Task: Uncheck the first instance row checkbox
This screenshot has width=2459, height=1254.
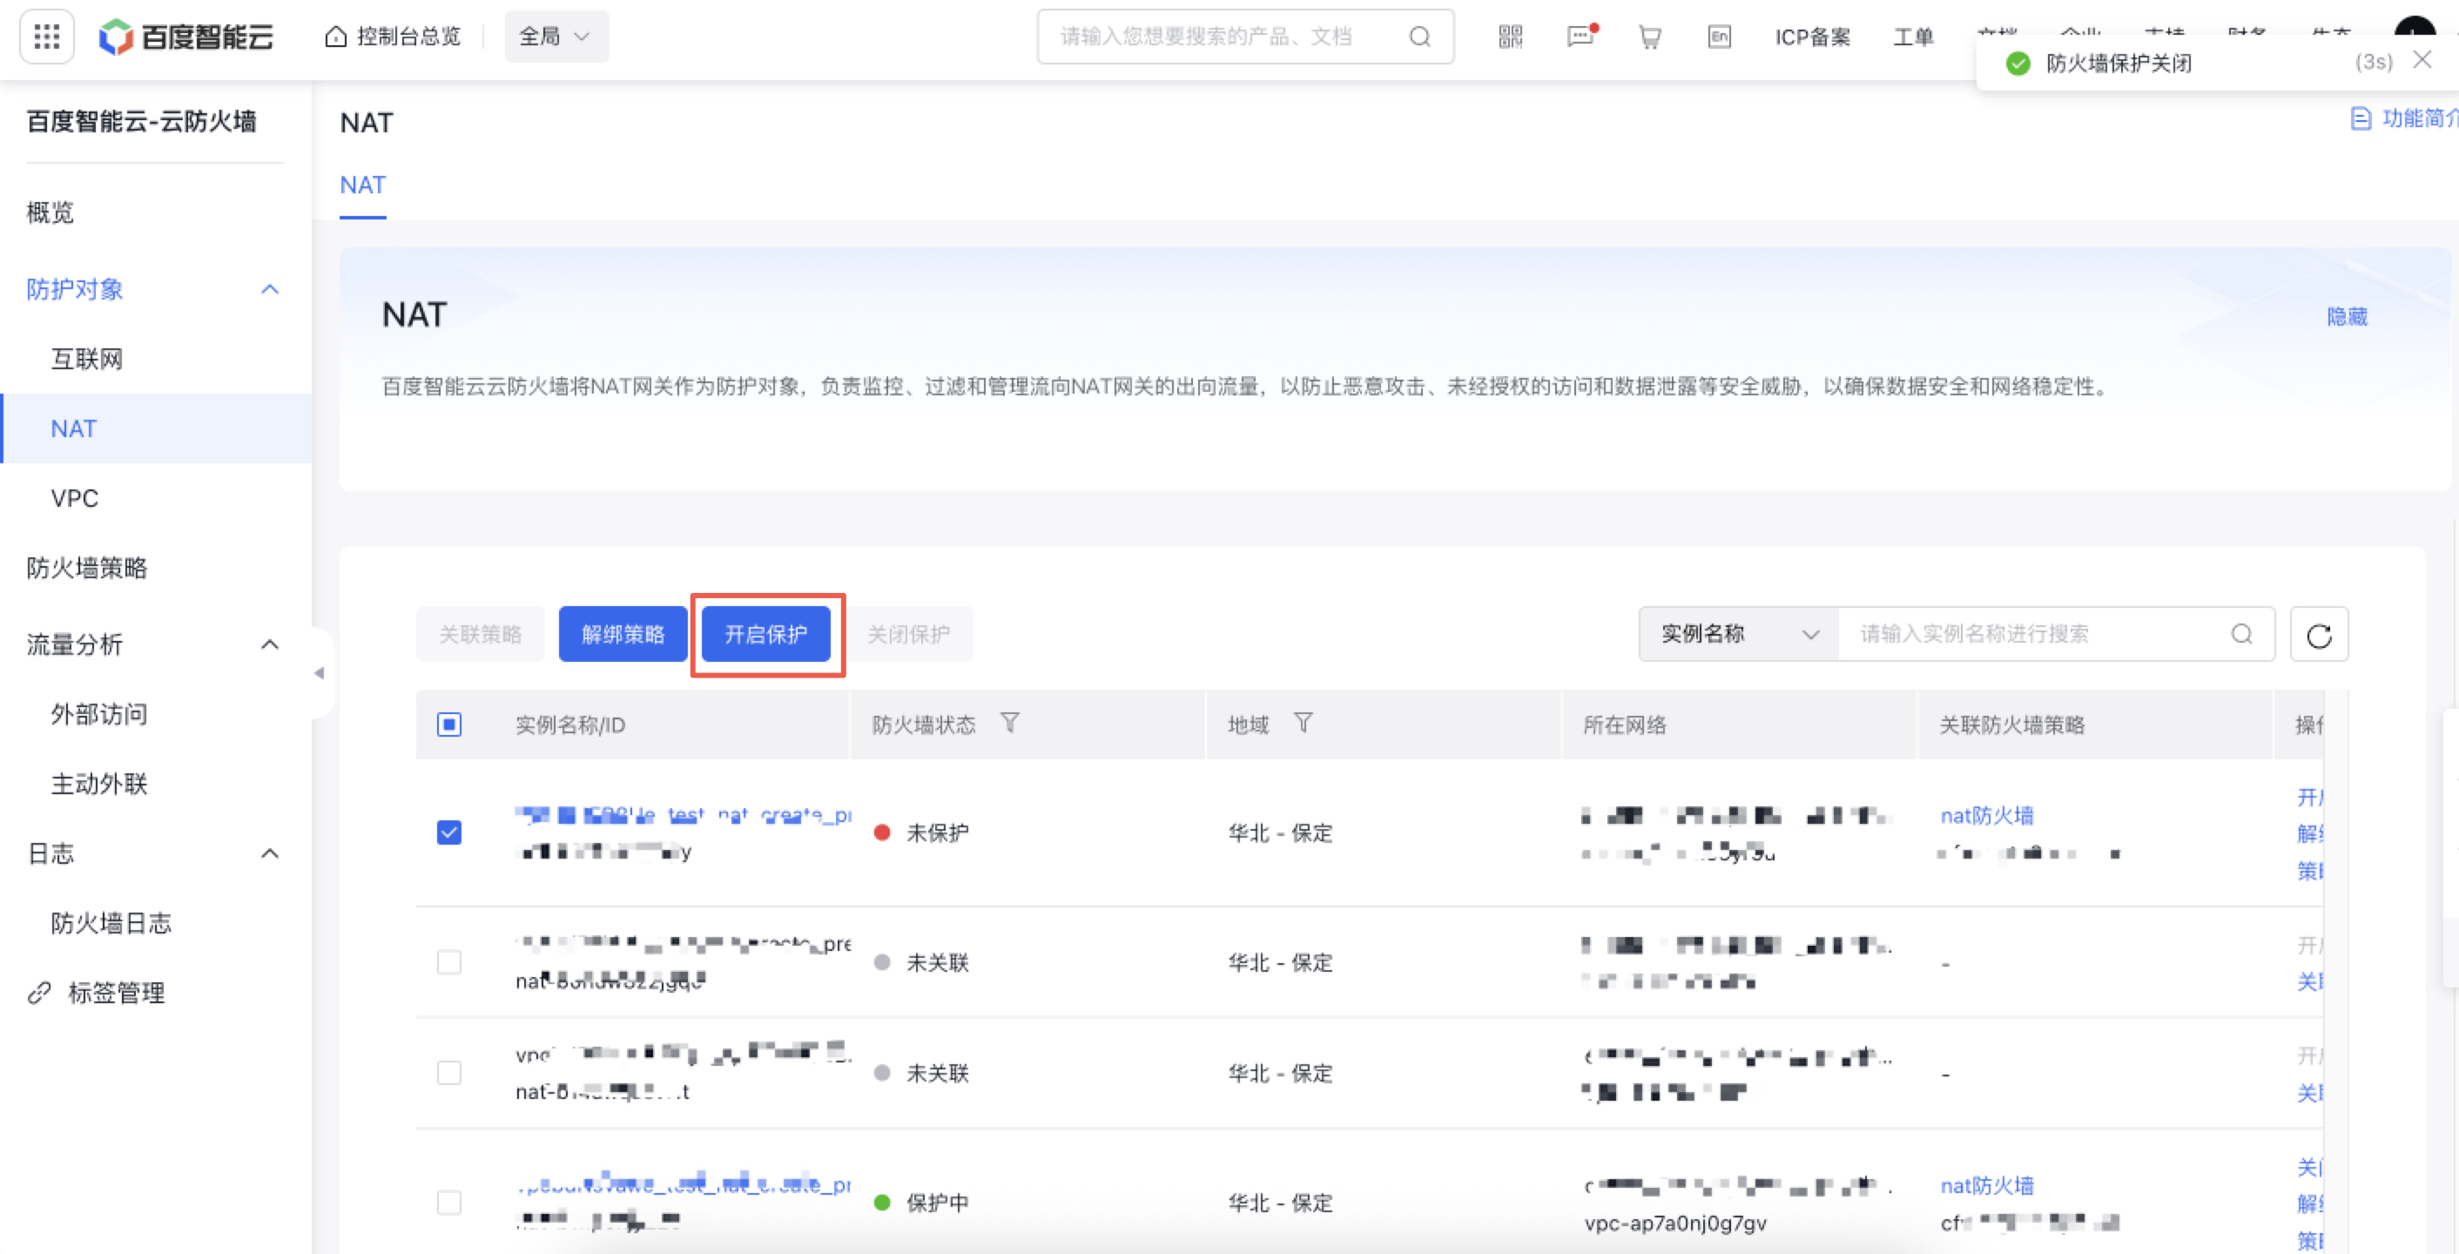Action: pyautogui.click(x=448, y=833)
